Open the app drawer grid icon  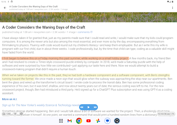[x=61, y=121]
